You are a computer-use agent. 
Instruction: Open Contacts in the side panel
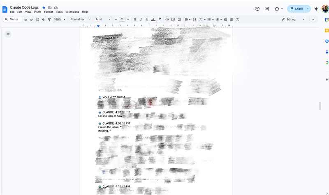tap(327, 52)
